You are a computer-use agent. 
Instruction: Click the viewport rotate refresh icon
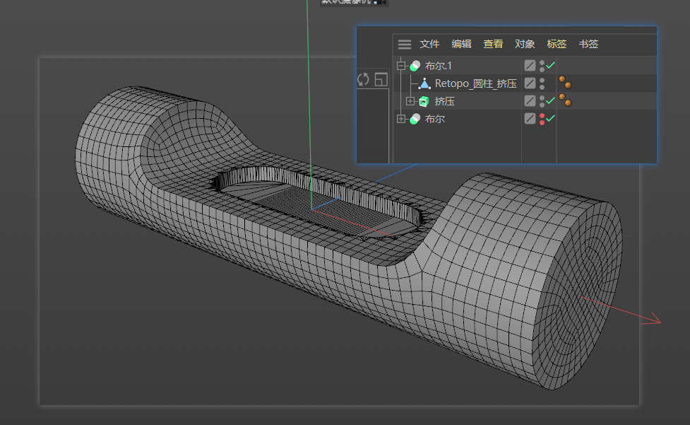click(x=363, y=79)
